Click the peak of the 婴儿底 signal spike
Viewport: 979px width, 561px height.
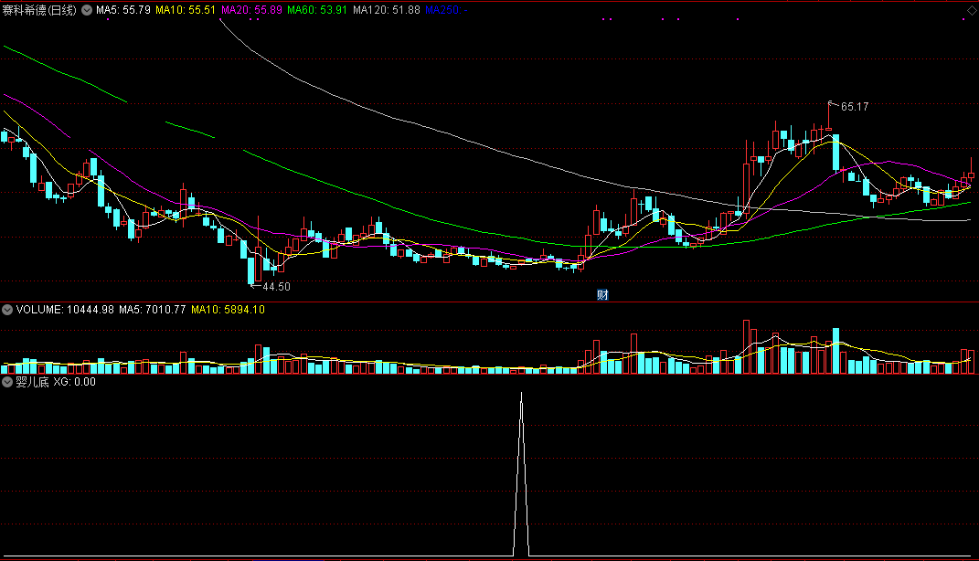(x=521, y=394)
